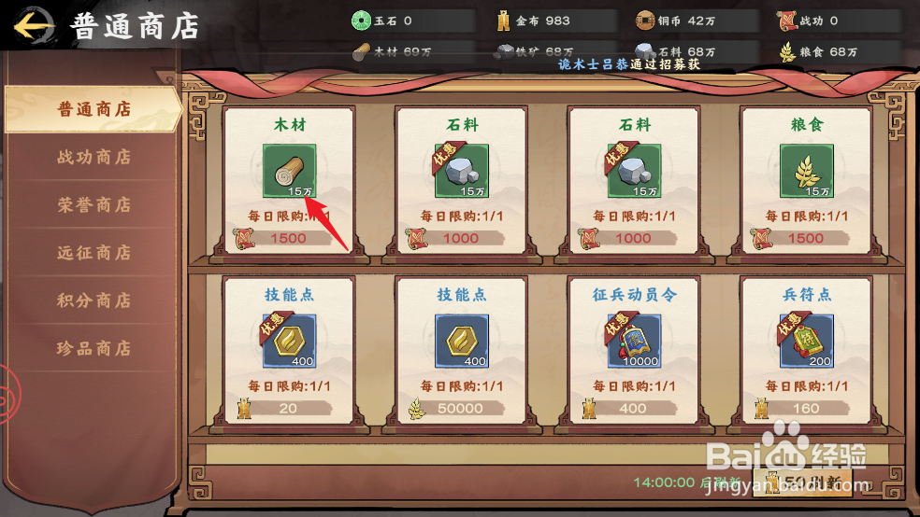Open the 荣誉商店 tab
The image size is (920, 517).
pyautogui.click(x=93, y=205)
